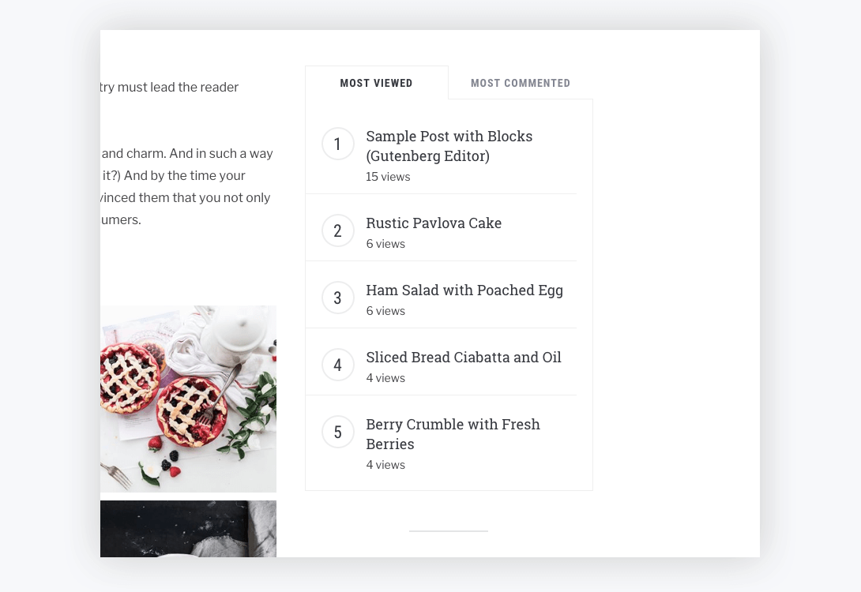Image resolution: width=861 pixels, height=592 pixels.
Task: Click the rank 3 circle badge
Action: [x=337, y=298]
